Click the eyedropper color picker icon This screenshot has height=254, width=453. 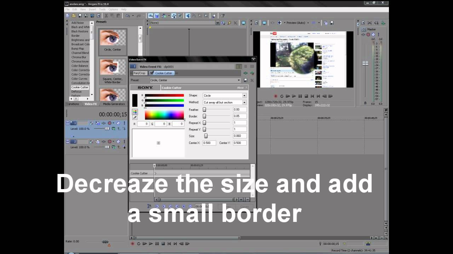pyautogui.click(x=135, y=117)
